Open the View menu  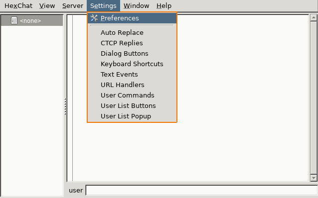[47, 5]
